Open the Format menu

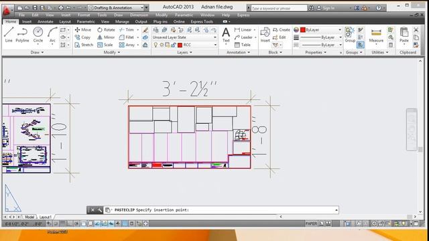point(84,15)
